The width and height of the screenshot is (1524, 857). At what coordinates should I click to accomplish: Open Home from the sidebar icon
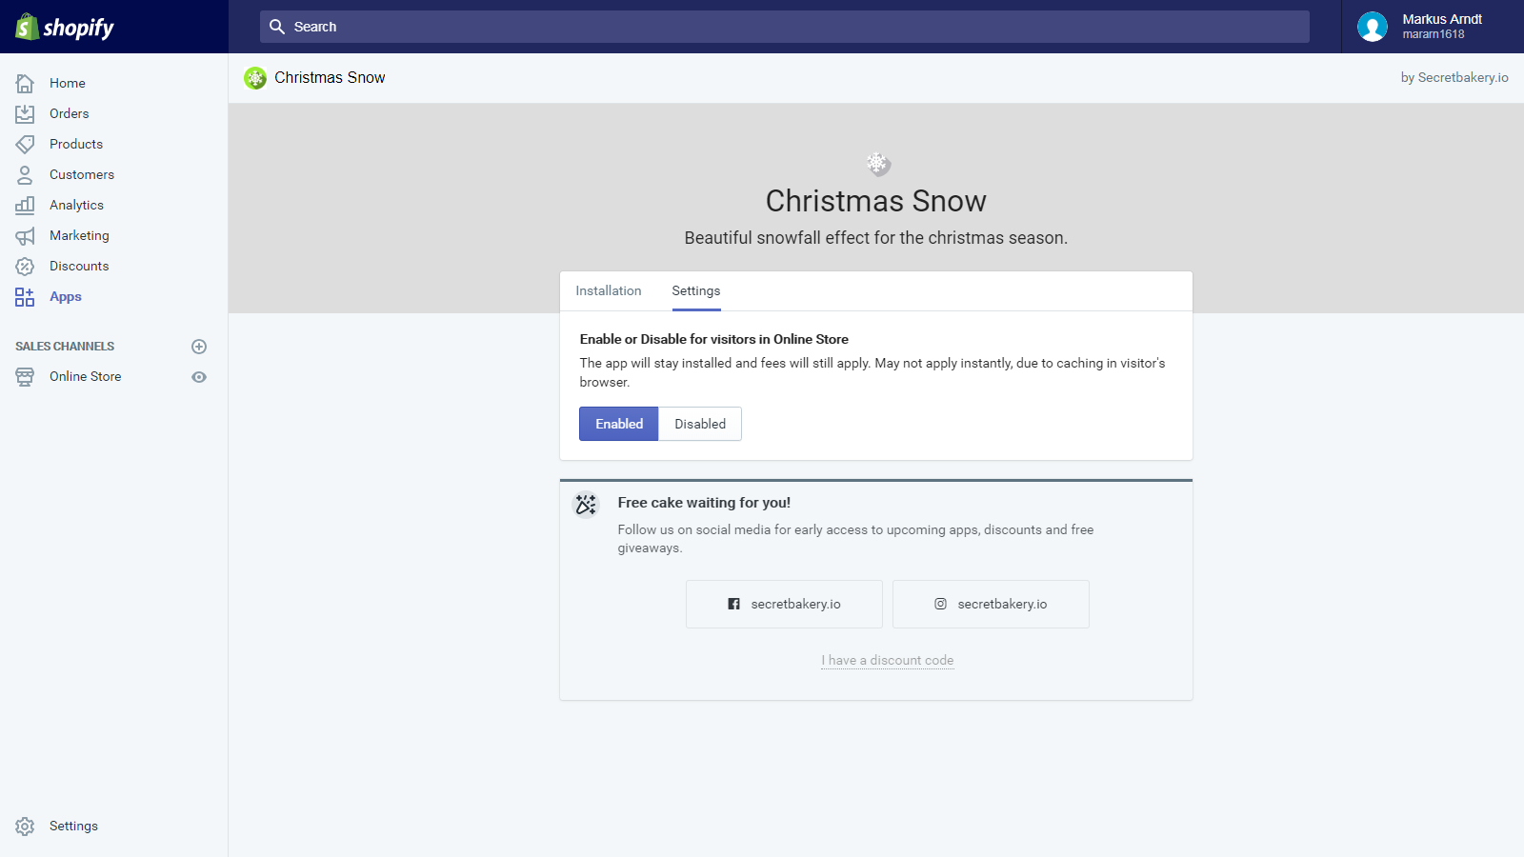[x=25, y=84]
